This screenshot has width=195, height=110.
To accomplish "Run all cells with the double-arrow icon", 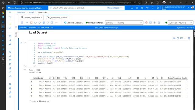I will 27,23.
